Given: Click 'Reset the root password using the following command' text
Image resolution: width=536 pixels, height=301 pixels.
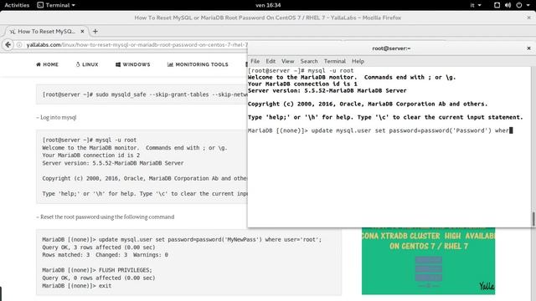Looking at the screenshot, I should [106, 217].
